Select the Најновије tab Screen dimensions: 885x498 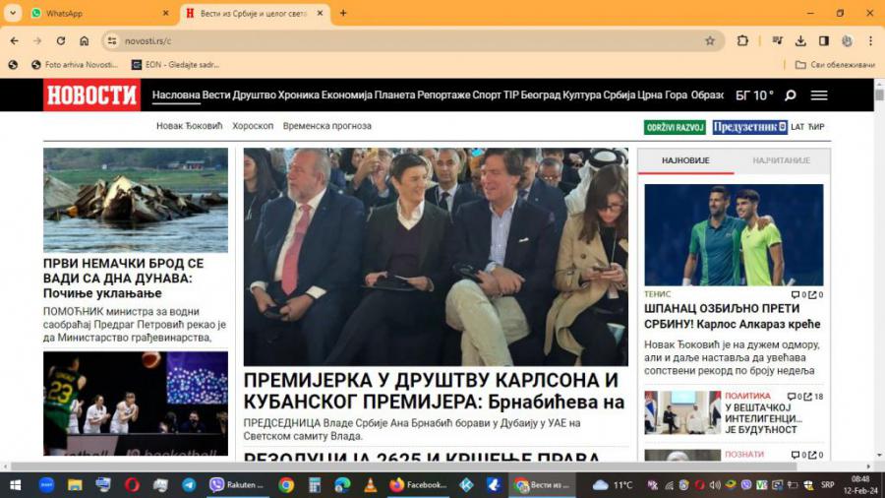(685, 160)
